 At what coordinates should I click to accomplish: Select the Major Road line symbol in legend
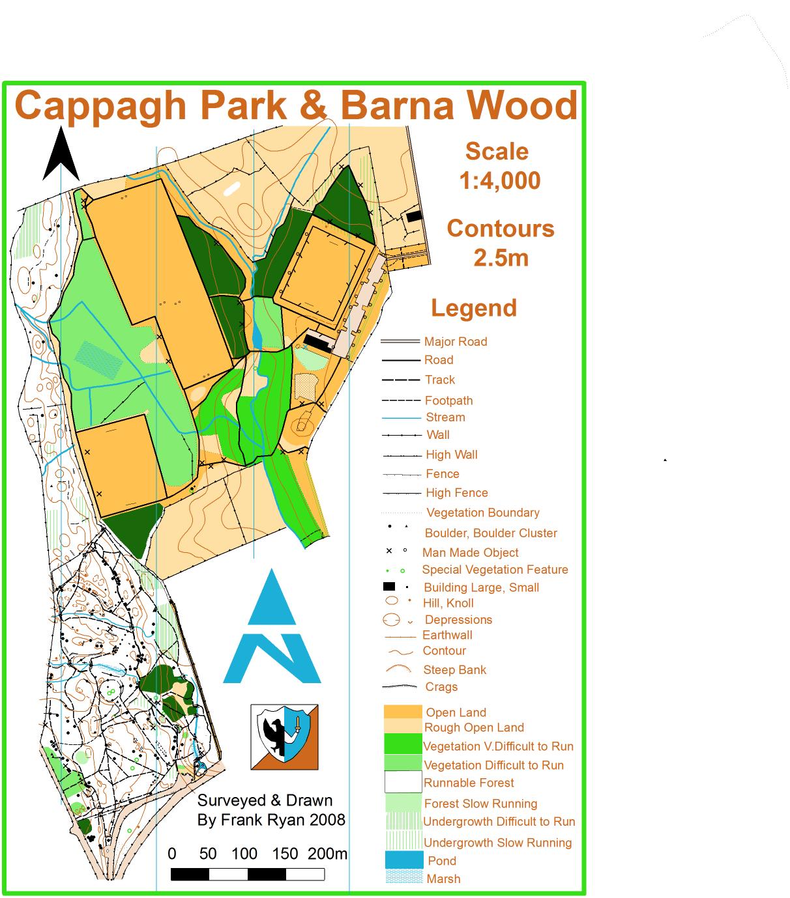coord(400,341)
